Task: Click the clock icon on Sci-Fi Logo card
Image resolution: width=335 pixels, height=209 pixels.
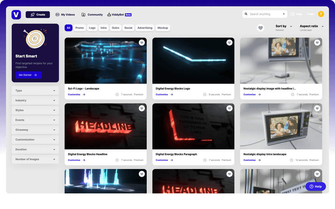Action: [117, 94]
